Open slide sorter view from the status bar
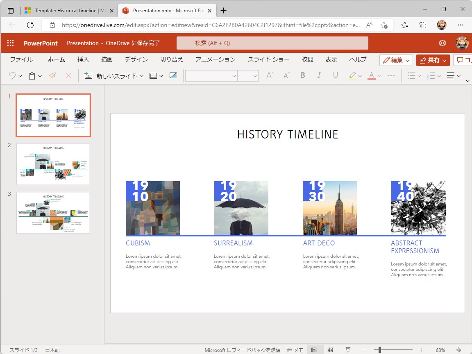Image resolution: width=472 pixels, height=354 pixels. point(330,350)
